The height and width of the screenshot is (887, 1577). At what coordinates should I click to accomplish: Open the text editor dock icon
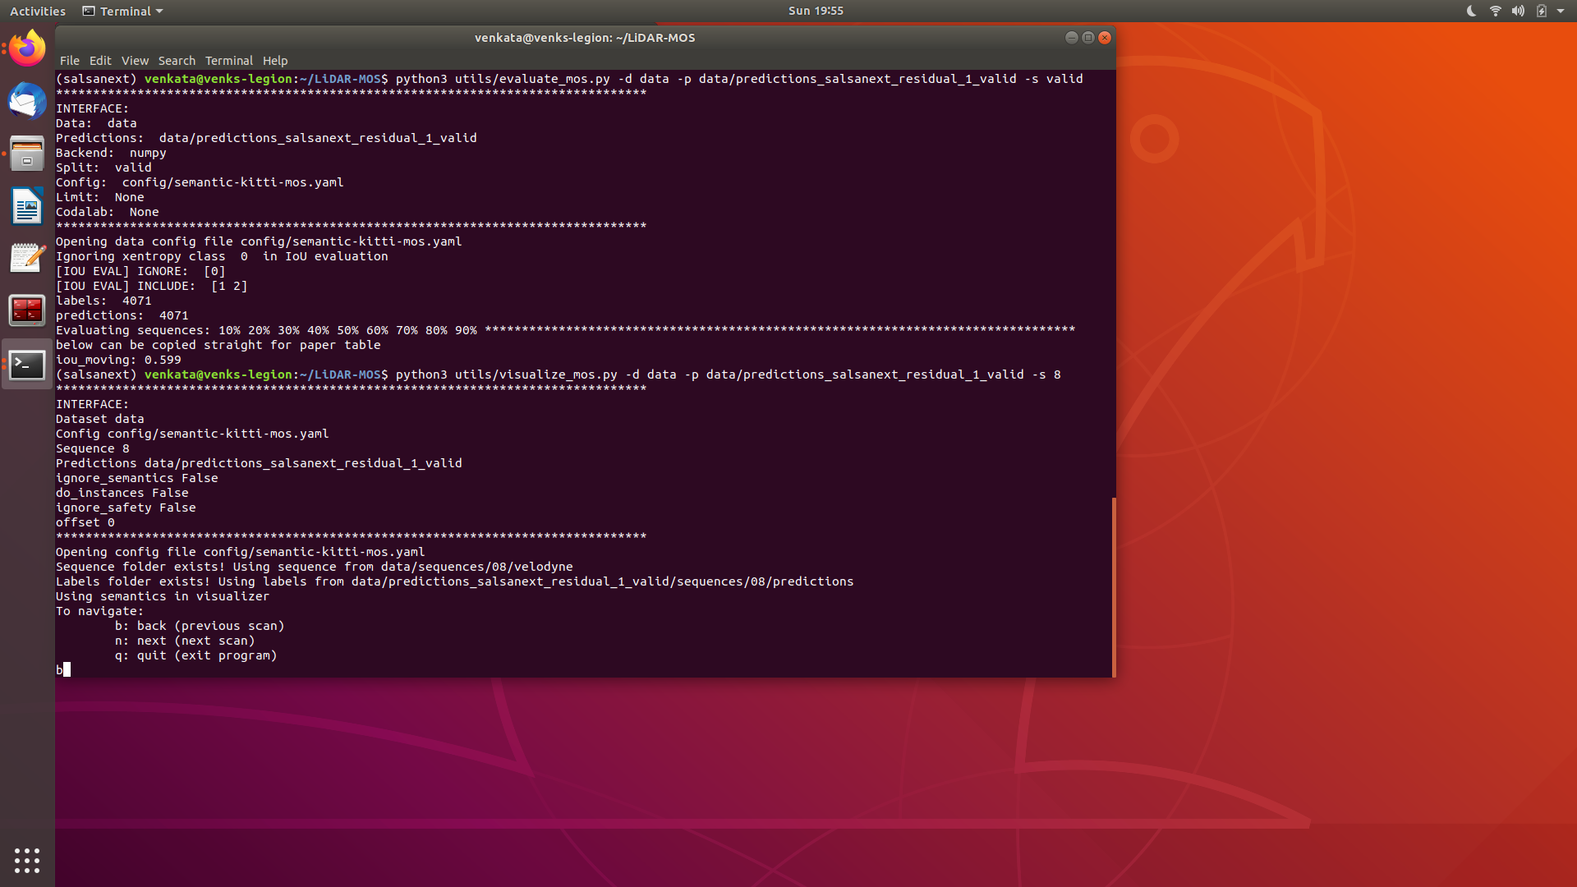[27, 258]
